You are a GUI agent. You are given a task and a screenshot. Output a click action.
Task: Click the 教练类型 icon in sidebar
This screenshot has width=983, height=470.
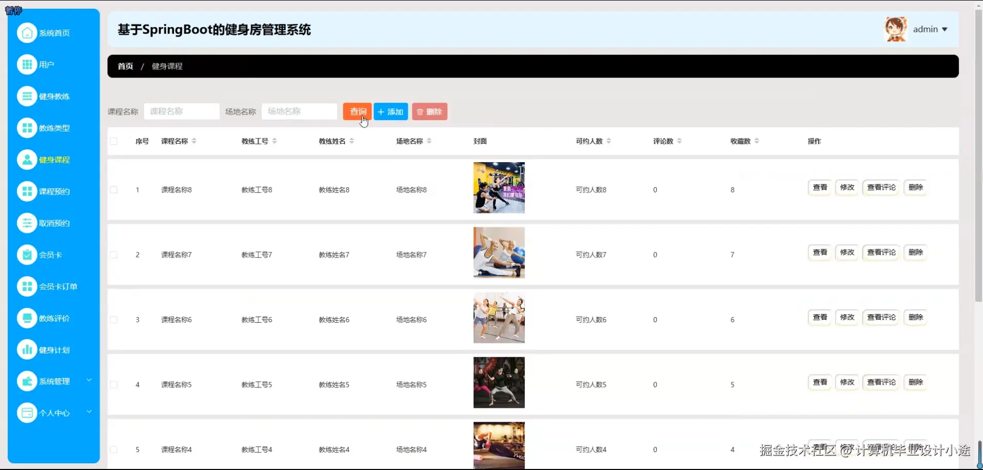27,128
